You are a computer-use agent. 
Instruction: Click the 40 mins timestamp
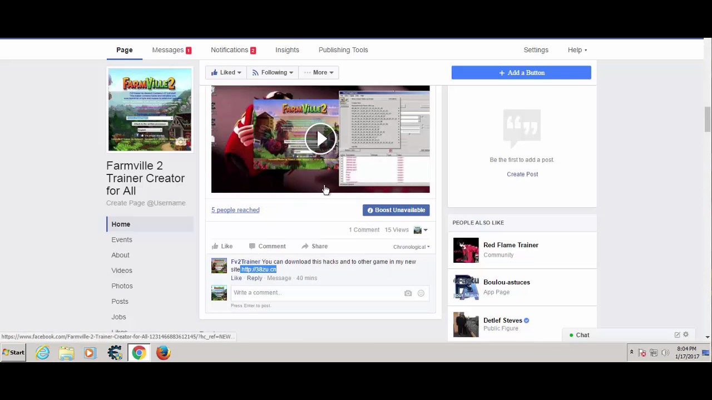tap(306, 278)
